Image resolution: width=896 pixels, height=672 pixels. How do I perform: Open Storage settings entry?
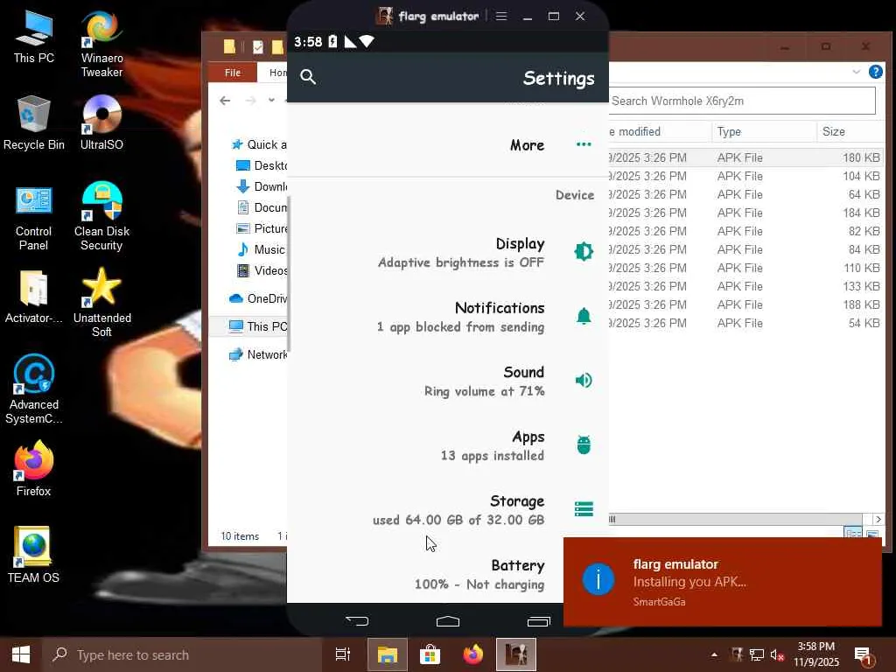tap(447, 510)
